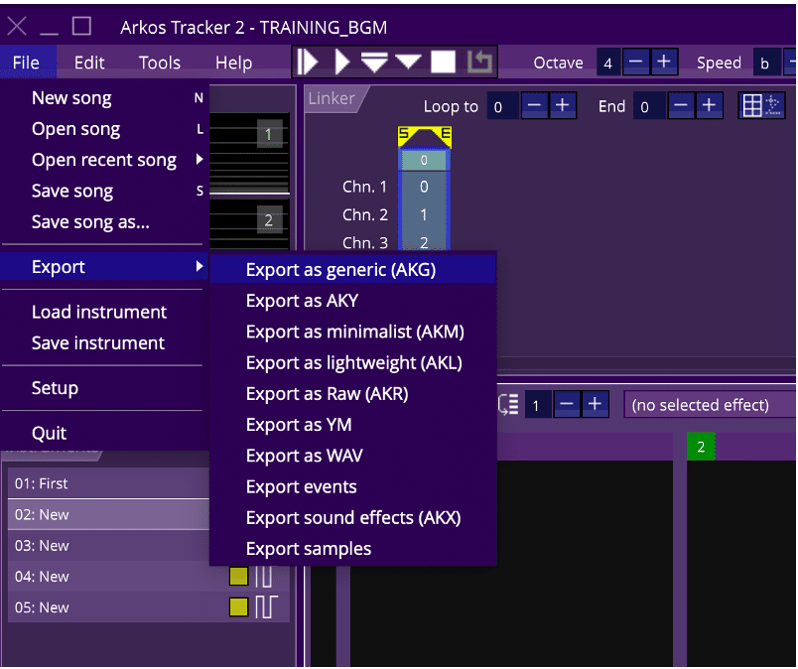Decrease the End position value

681,105
